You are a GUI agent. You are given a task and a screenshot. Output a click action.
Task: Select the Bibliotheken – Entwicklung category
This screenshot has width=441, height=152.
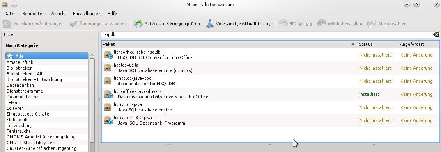click(47, 79)
